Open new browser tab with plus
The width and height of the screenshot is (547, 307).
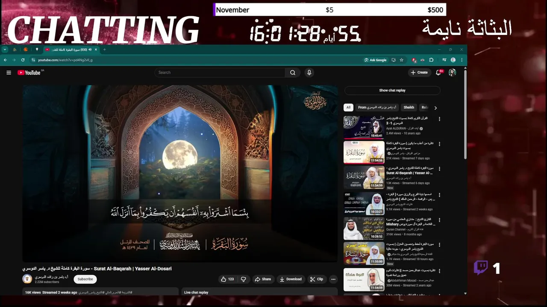[x=104, y=49]
